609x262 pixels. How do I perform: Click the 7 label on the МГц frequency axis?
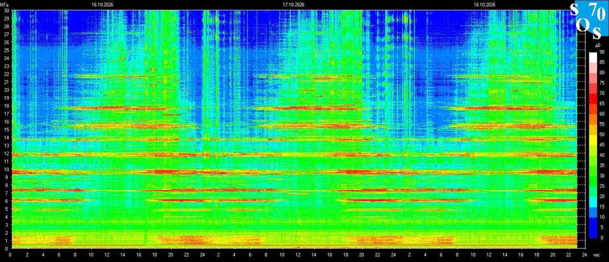point(8,193)
